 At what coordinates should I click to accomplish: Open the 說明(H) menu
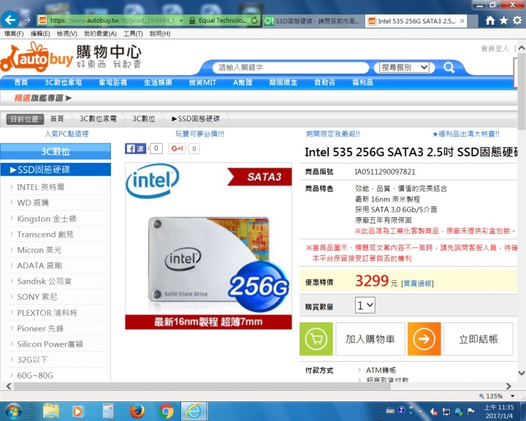160,34
